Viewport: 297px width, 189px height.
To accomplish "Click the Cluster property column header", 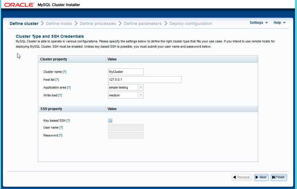I will pyautogui.click(x=72, y=59).
